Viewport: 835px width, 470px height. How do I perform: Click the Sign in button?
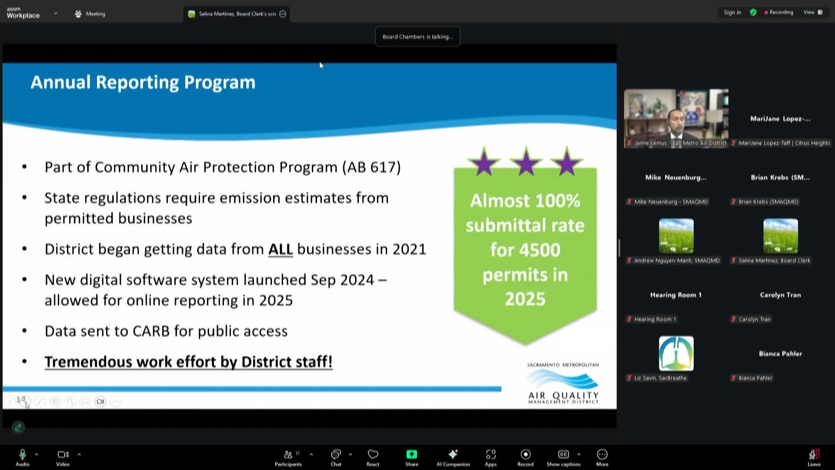[x=732, y=12]
